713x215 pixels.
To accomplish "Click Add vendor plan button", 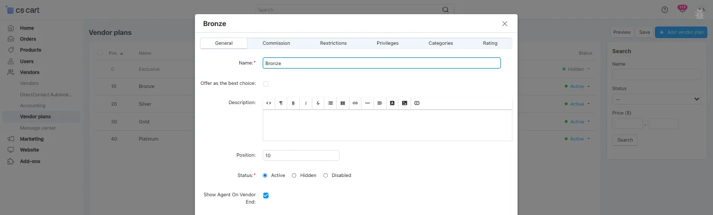I will [681, 32].
